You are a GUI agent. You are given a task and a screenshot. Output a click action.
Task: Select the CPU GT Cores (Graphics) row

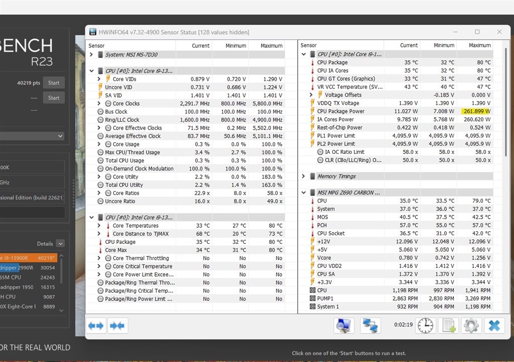[x=396, y=78]
